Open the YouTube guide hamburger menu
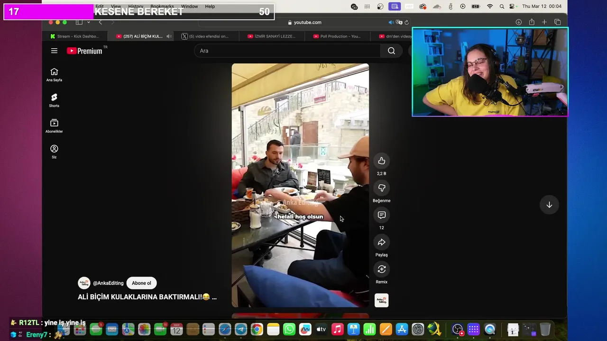 [54, 51]
